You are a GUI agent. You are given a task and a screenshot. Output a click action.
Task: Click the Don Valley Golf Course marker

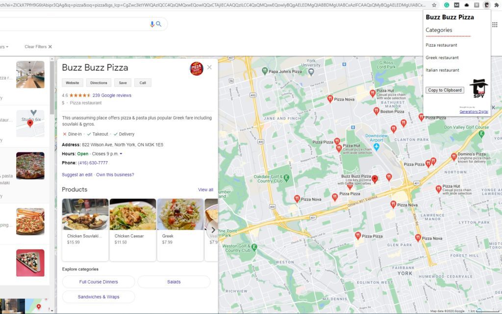pos(481,134)
